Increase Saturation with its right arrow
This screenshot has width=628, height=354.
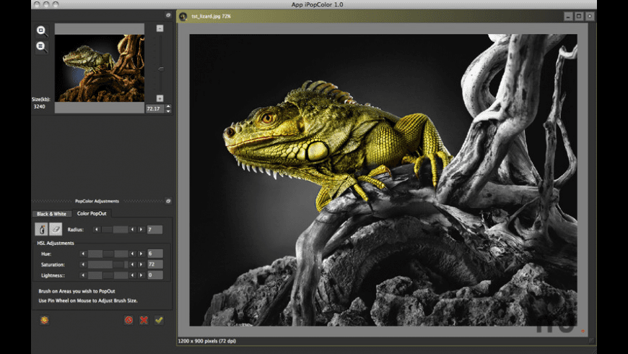pos(141,264)
